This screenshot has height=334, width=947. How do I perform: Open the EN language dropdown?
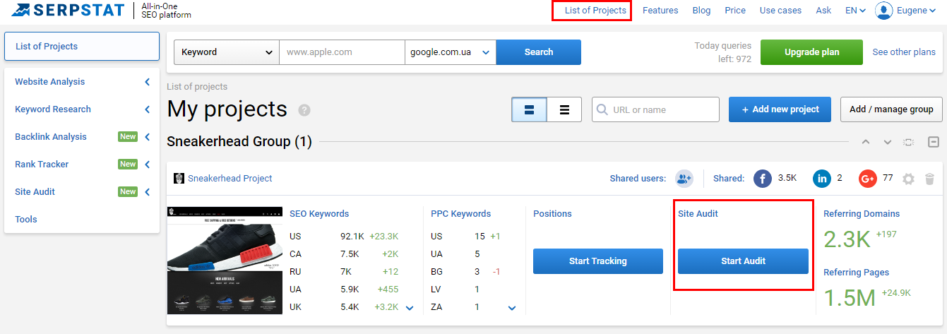coord(855,11)
